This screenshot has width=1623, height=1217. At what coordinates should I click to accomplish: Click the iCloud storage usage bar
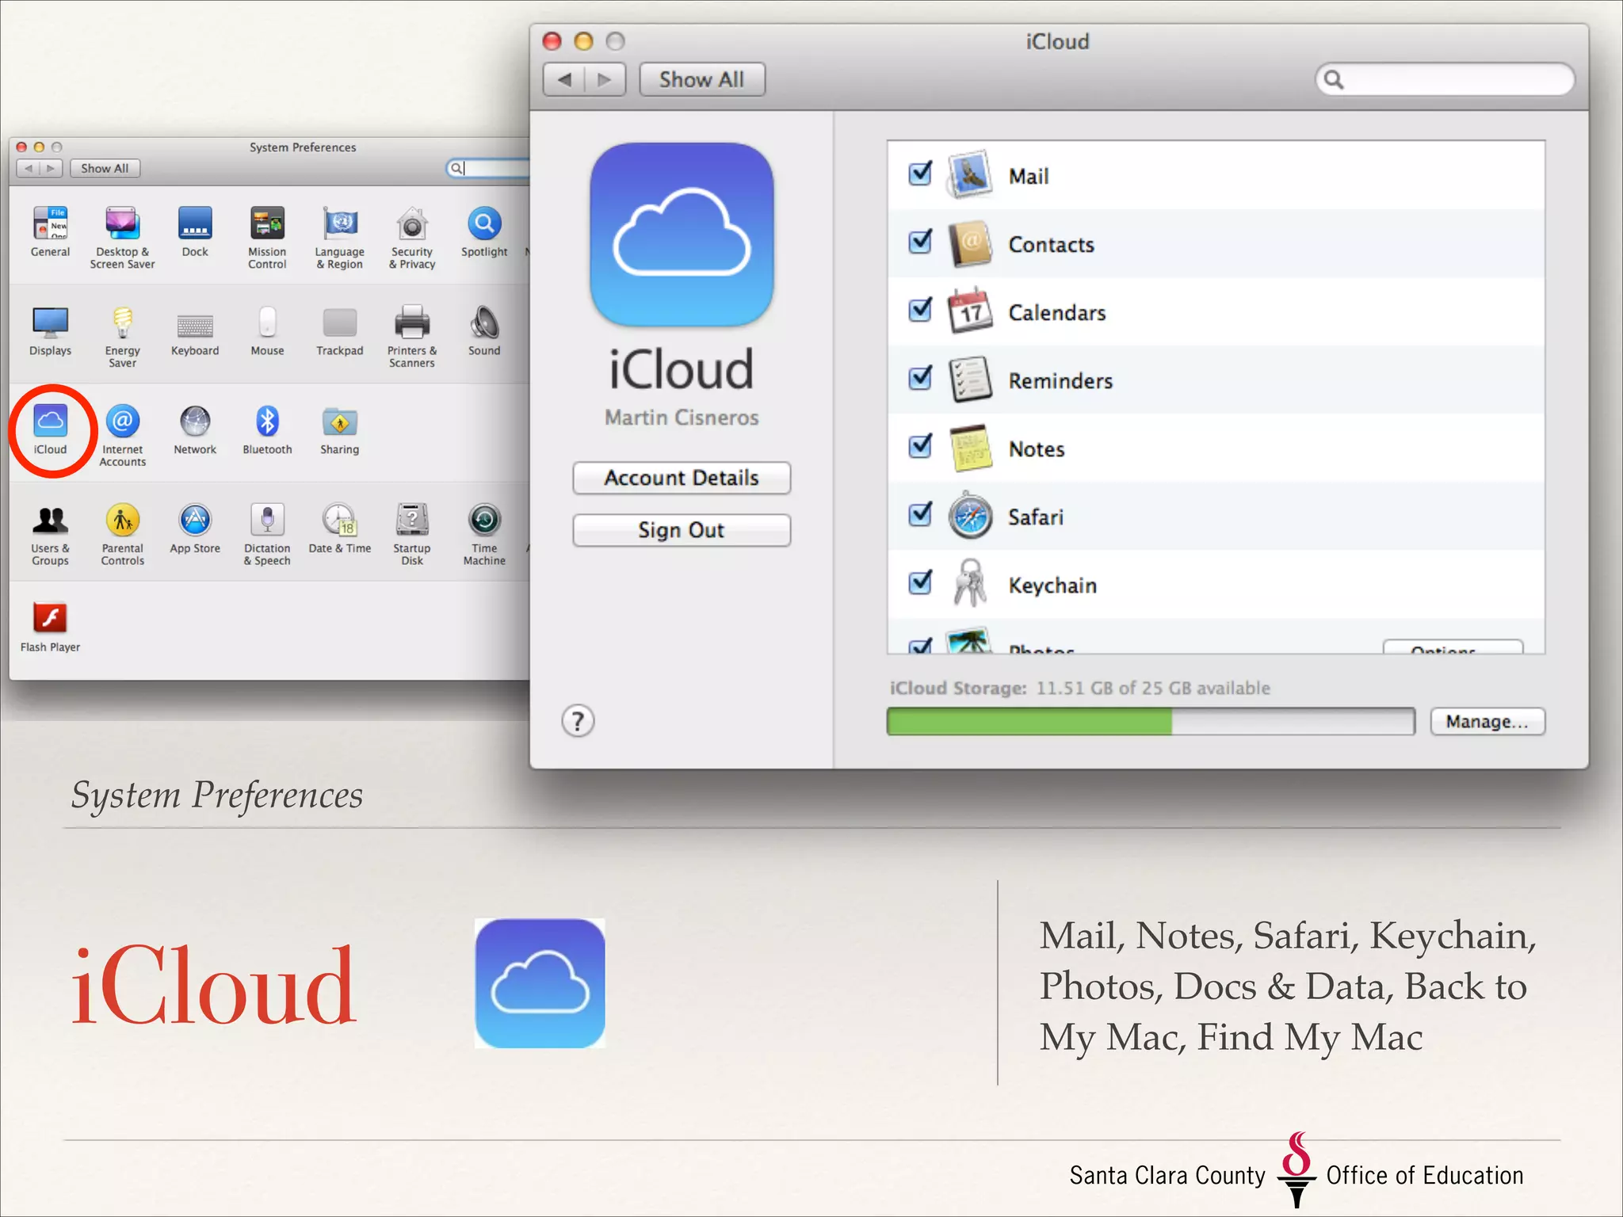tap(1151, 722)
